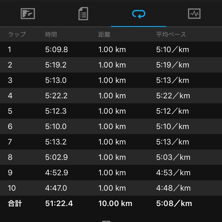The image size is (222, 222).
Task: Select lap 7 row with time 5:13.2
Action: 111,142
